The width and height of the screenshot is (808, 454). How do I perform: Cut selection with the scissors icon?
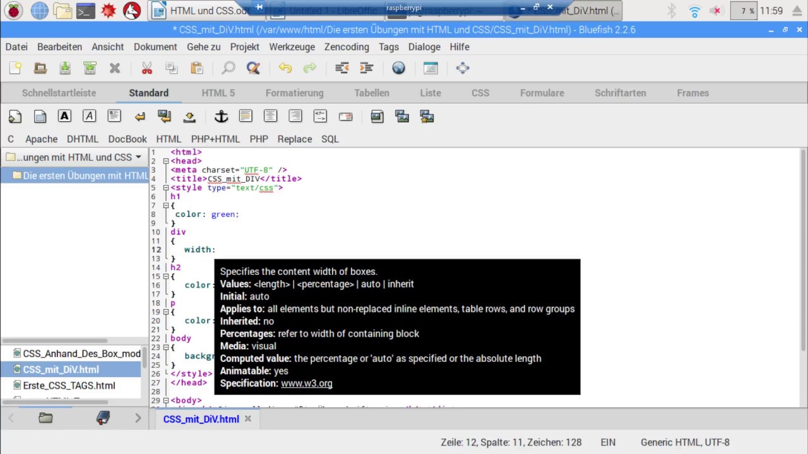pos(146,68)
